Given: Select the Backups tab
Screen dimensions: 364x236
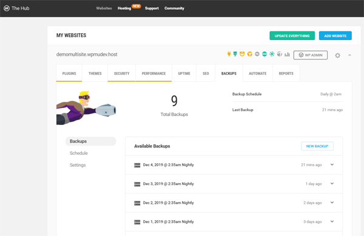Looking at the screenshot, I should point(229,73).
